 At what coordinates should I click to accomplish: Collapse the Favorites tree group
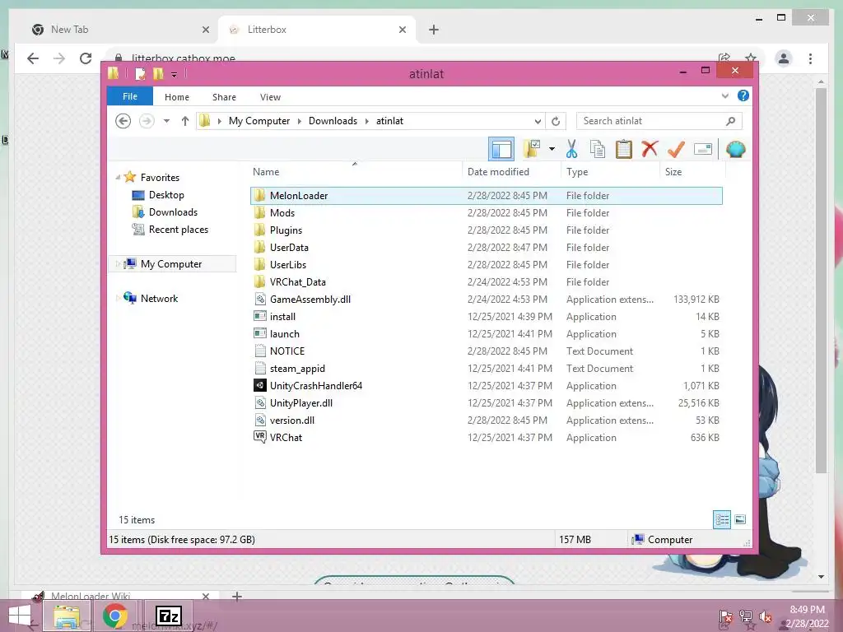click(118, 177)
